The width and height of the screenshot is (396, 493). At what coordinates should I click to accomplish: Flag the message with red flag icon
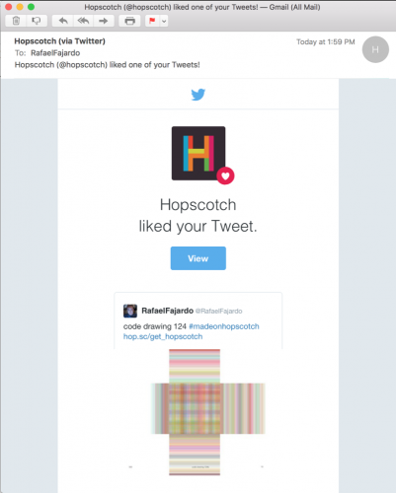click(x=152, y=21)
